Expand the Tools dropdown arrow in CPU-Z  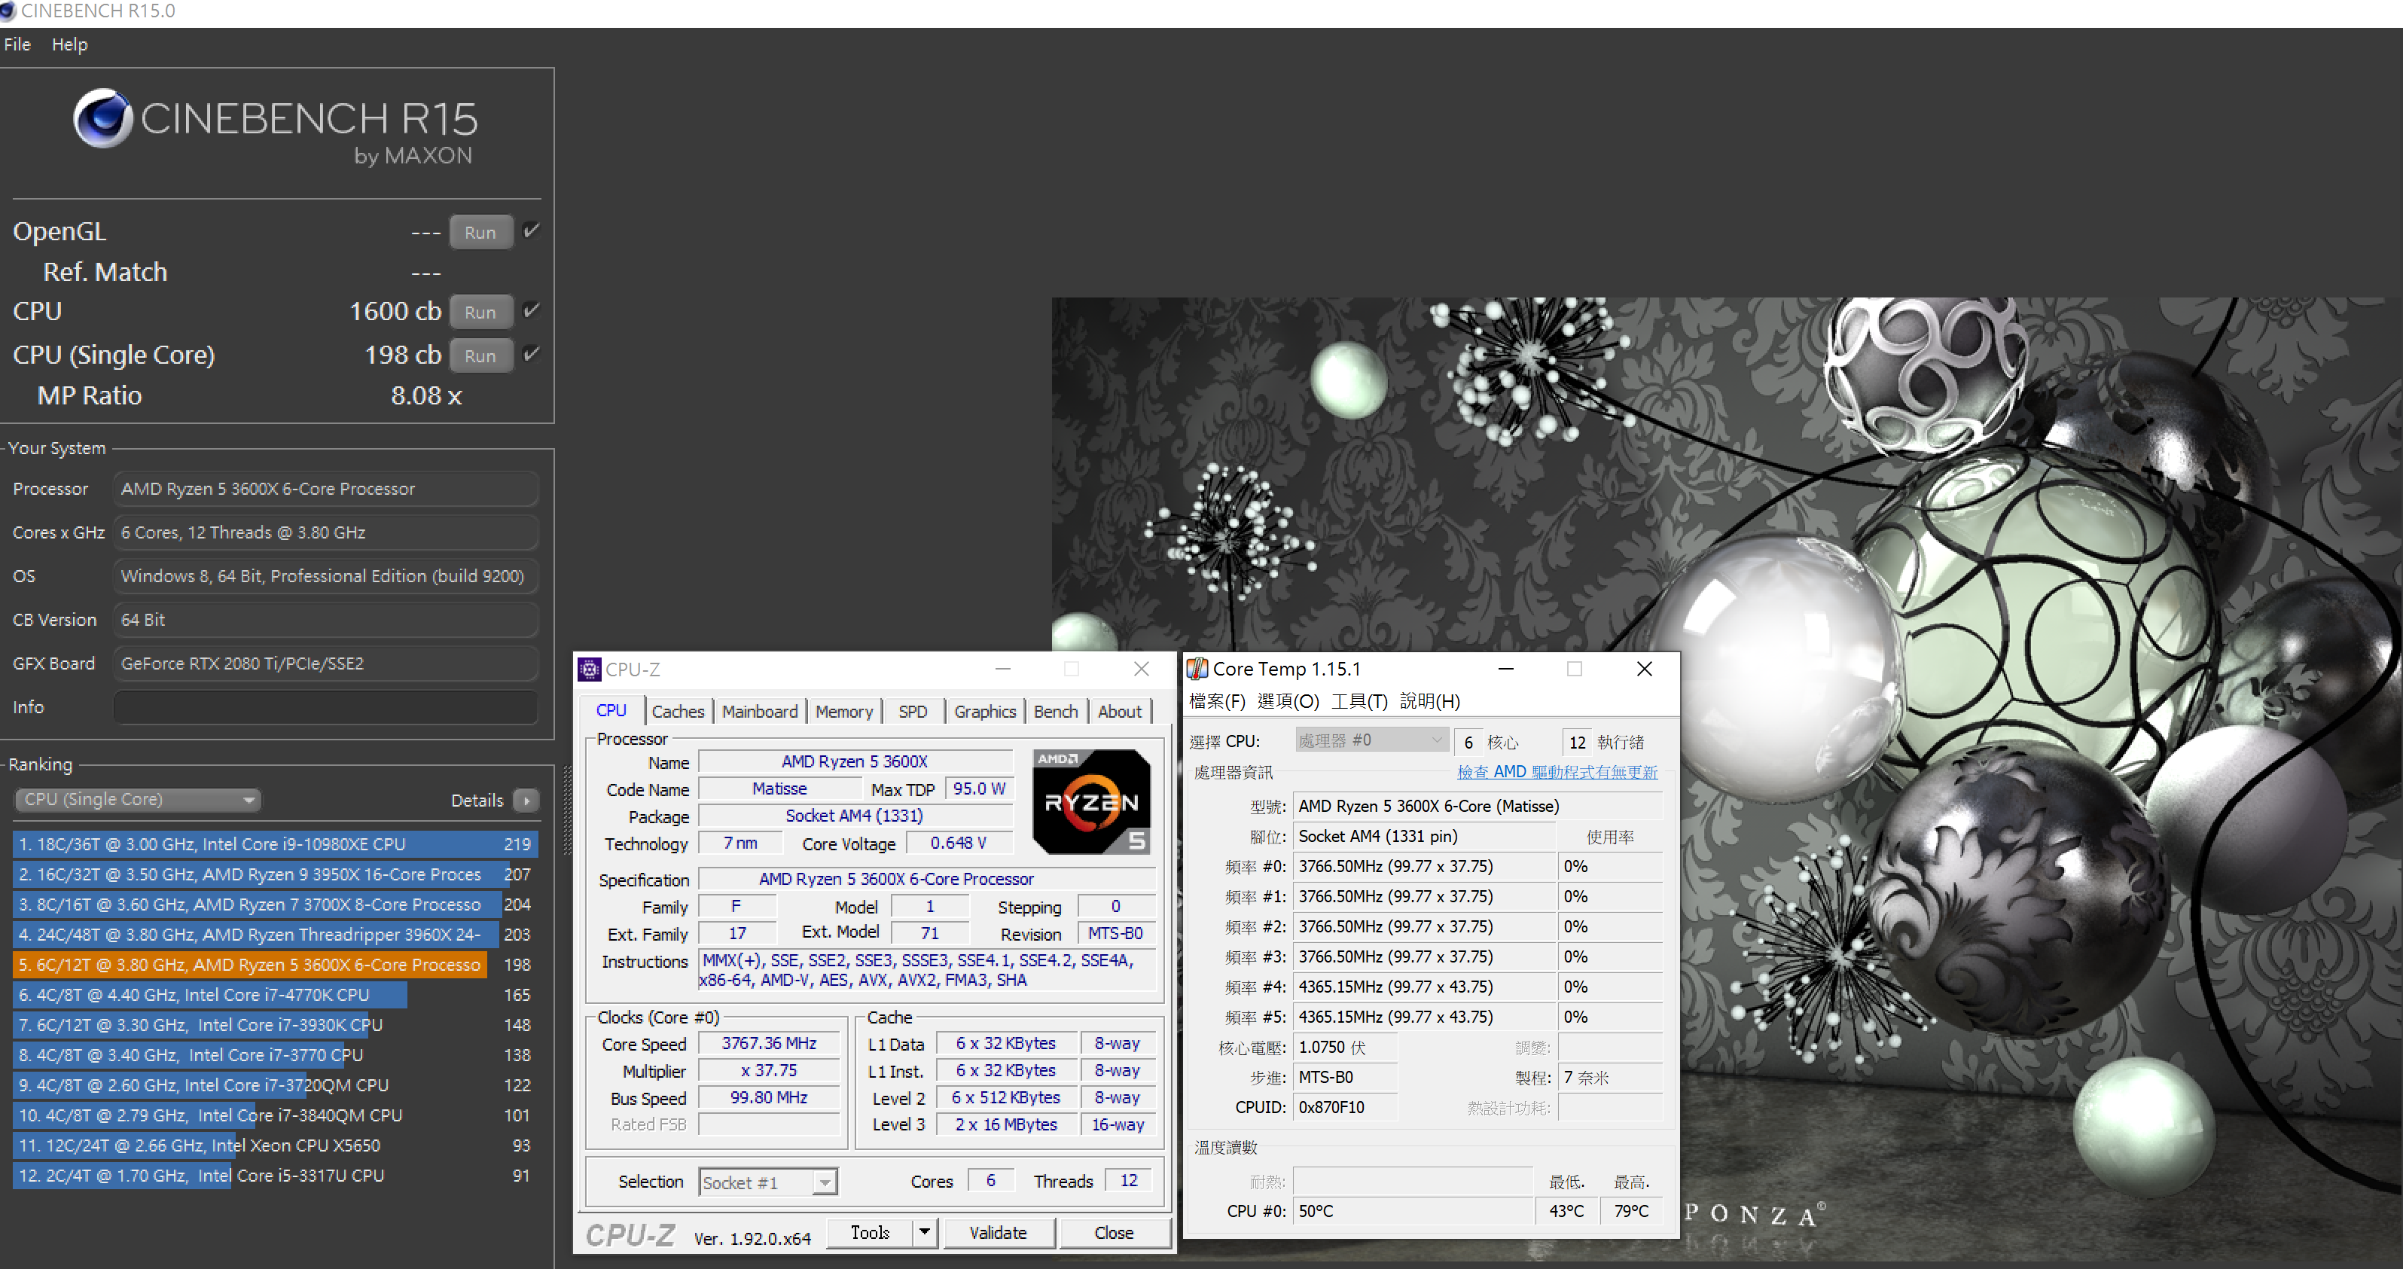point(923,1233)
